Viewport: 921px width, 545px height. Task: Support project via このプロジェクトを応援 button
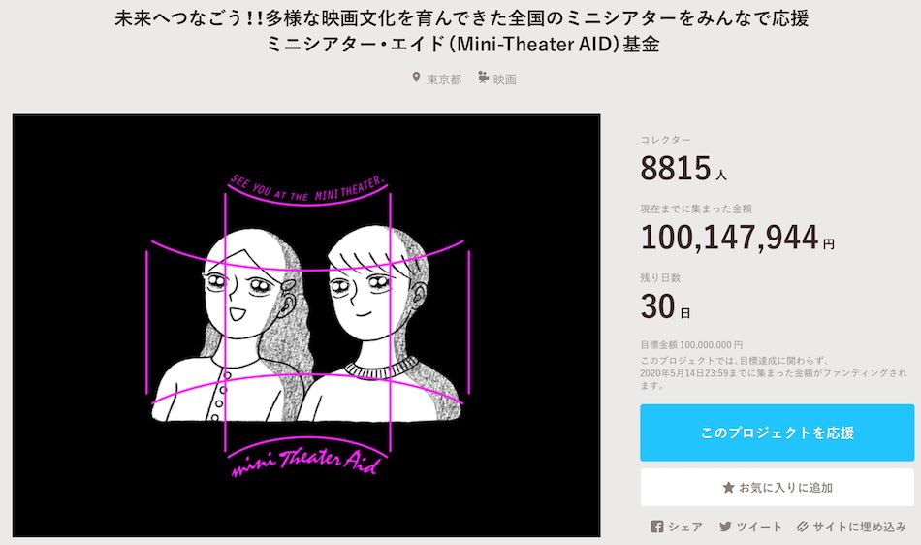(x=777, y=433)
